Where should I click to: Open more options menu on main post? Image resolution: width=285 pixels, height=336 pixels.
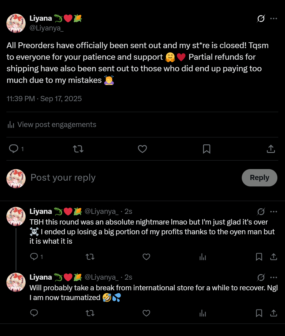pos(274,19)
